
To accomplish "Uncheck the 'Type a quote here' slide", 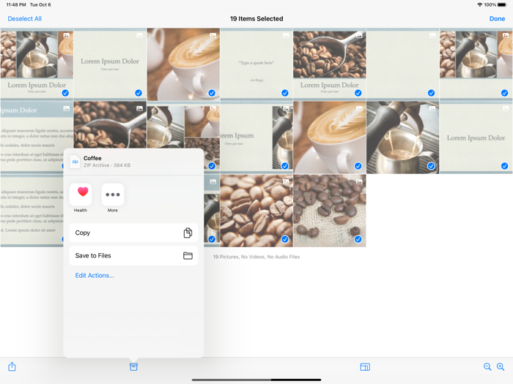I will 285,93.
